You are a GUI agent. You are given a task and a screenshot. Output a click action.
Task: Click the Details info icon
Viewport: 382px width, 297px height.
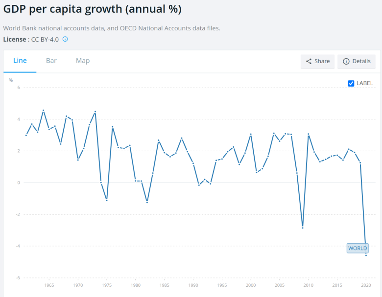click(346, 61)
